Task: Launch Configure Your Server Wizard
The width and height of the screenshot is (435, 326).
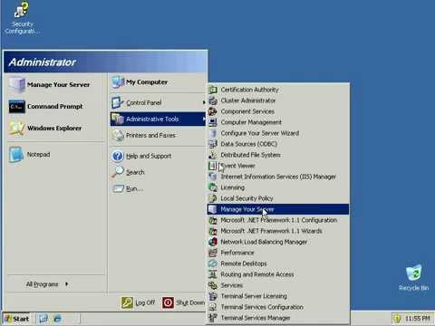Action: 278,133
